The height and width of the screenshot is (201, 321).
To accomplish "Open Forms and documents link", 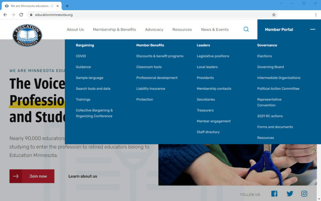I will tap(275, 127).
